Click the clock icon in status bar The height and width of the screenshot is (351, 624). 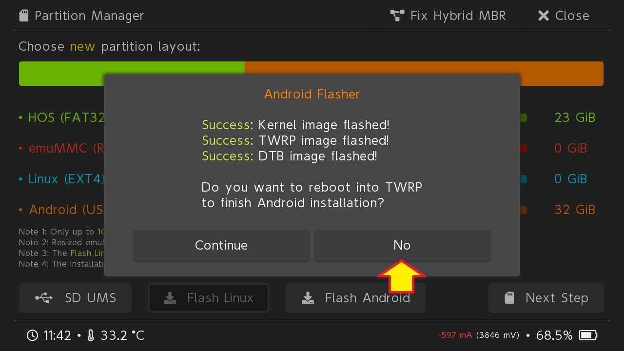point(32,335)
